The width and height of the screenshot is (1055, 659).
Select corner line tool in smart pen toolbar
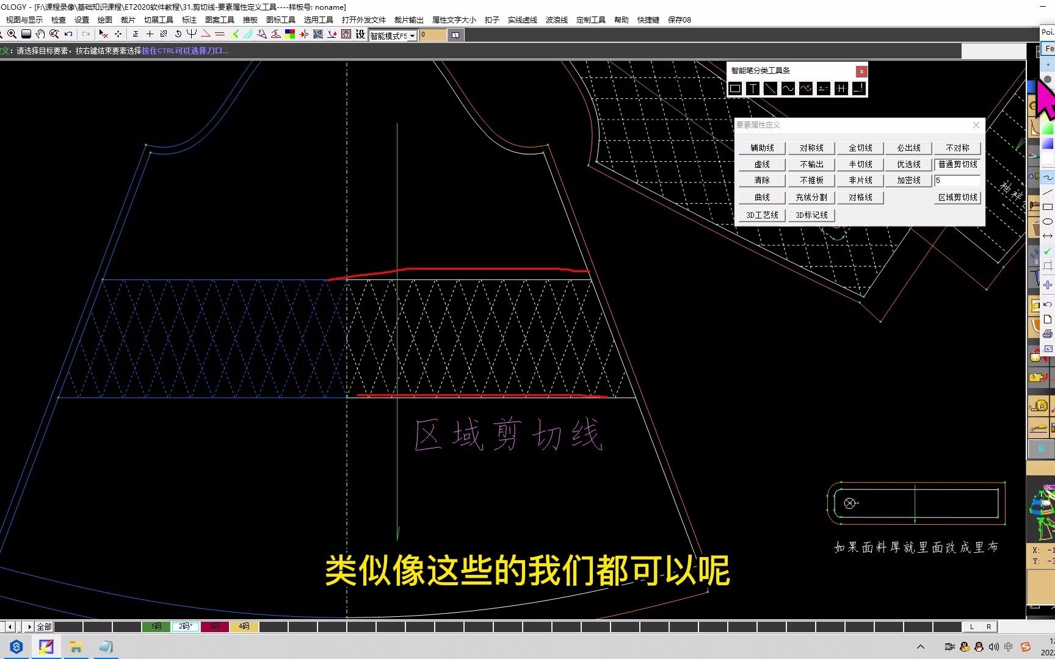(x=859, y=88)
